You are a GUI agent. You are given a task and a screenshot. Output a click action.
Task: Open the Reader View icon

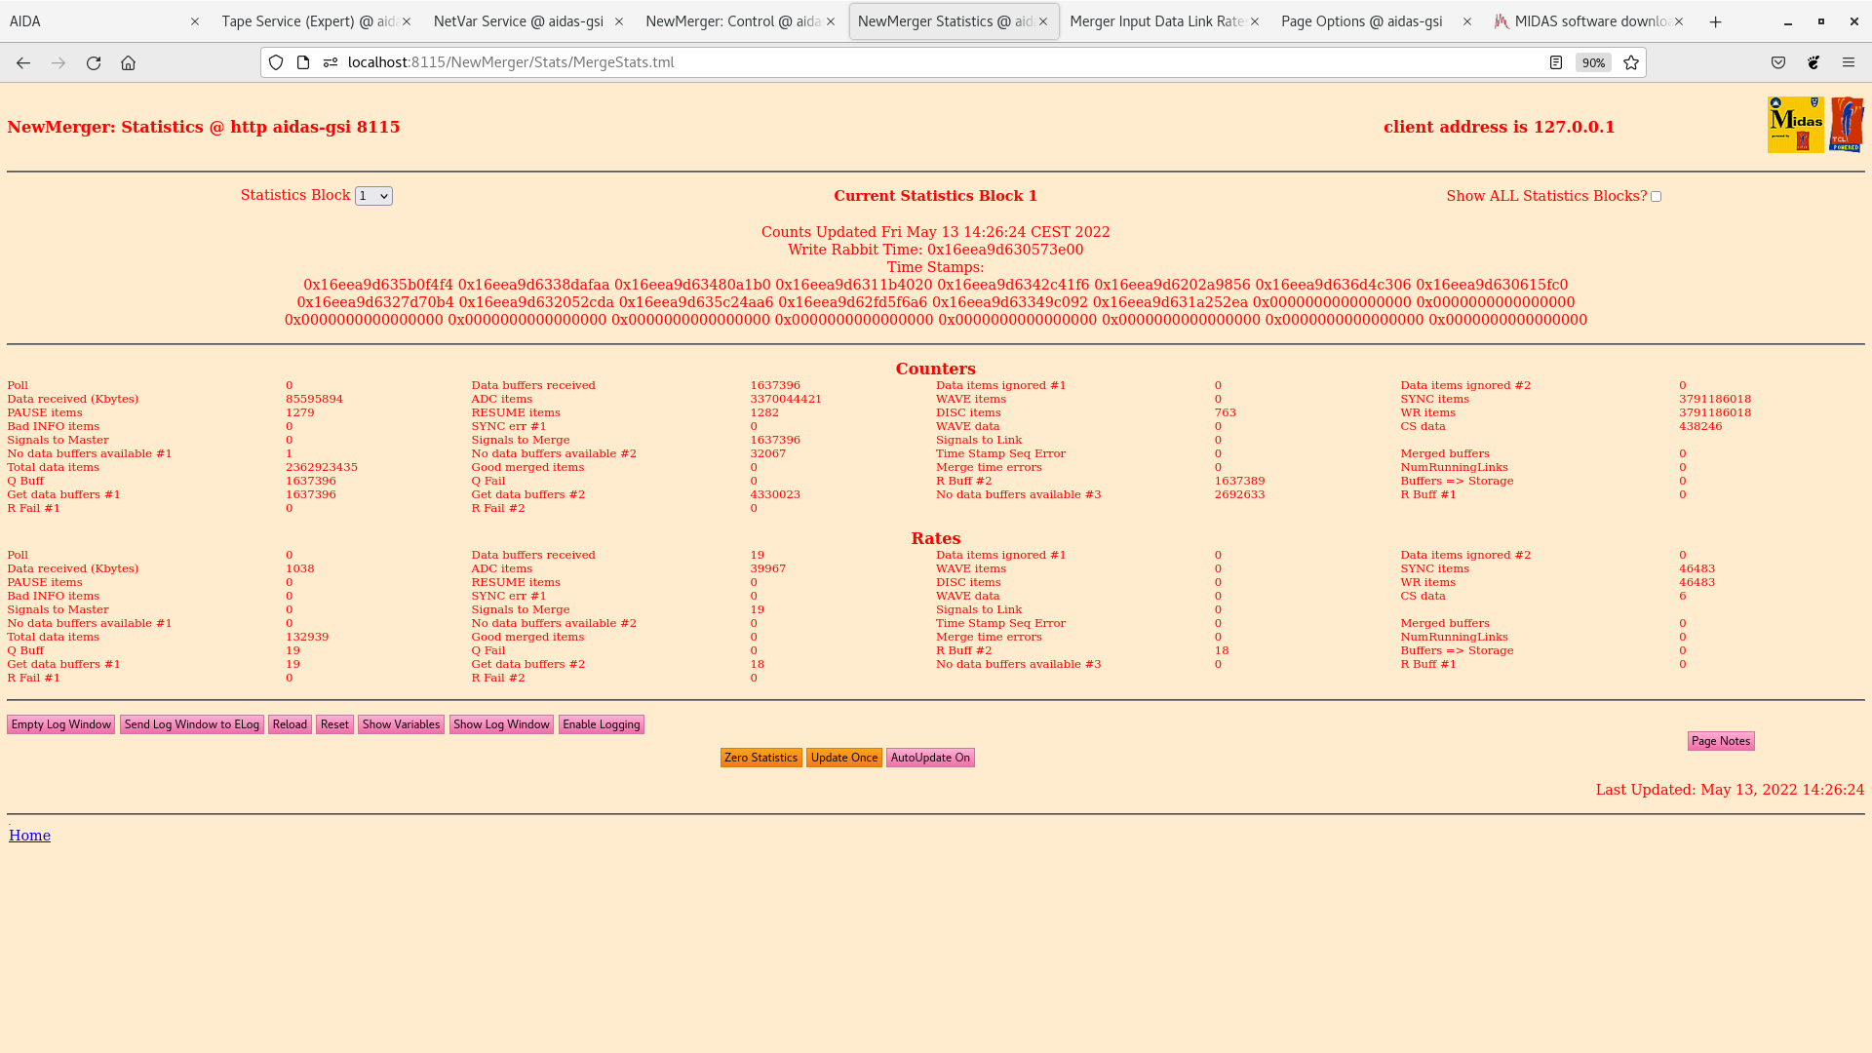coord(1556,62)
